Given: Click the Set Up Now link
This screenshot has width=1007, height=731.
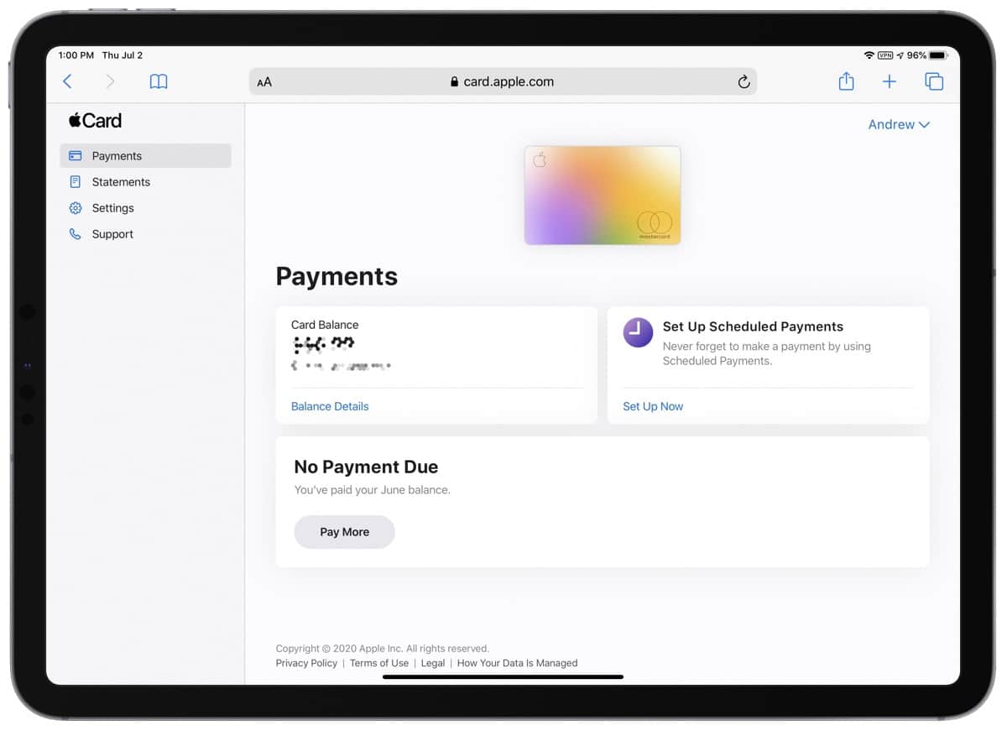Looking at the screenshot, I should [x=653, y=406].
